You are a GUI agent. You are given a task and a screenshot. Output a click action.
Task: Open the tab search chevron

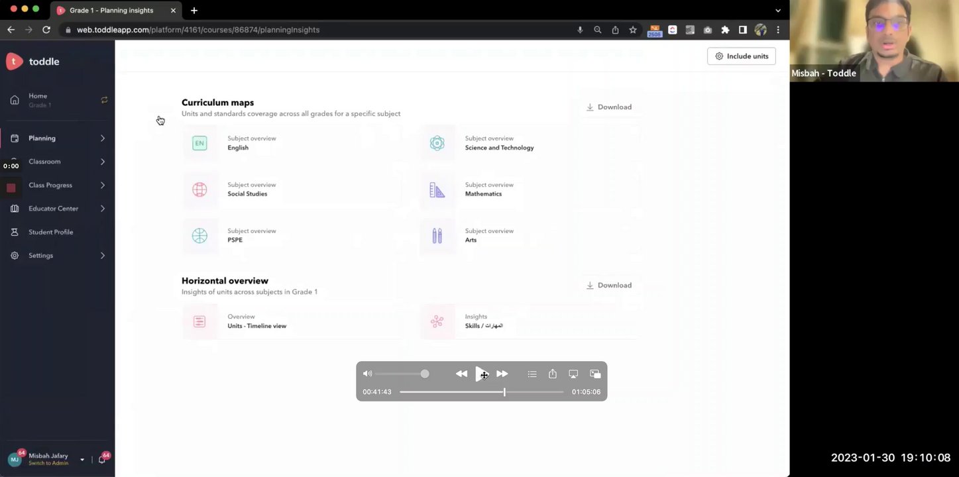click(778, 11)
